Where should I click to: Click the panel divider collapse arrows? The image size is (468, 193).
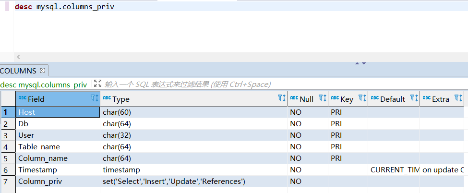360,63
